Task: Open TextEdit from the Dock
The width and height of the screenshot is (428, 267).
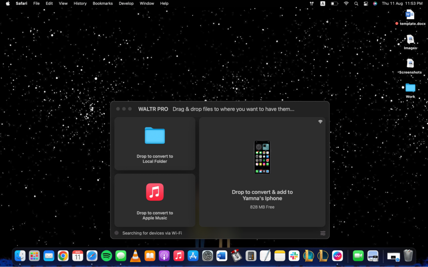Action: [265, 256]
